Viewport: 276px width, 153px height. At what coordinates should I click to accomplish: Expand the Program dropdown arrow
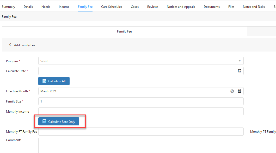(240, 61)
